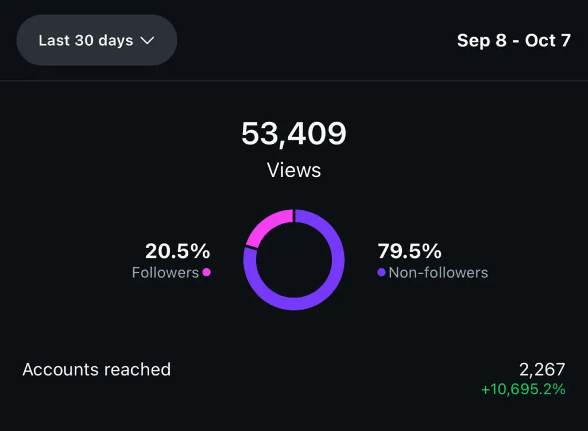This screenshot has height=431, width=588.
Task: Click the empty center of the donut chart
Action: coord(294,260)
